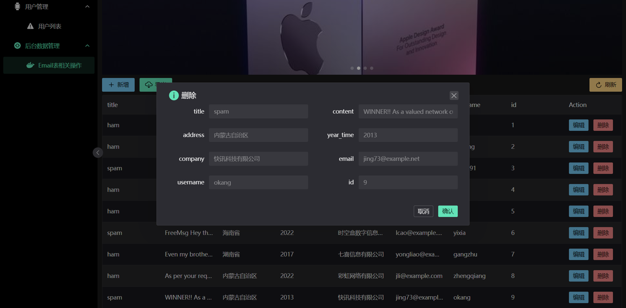Select the second carousel indicator dot
This screenshot has height=308, width=626.
pos(359,68)
